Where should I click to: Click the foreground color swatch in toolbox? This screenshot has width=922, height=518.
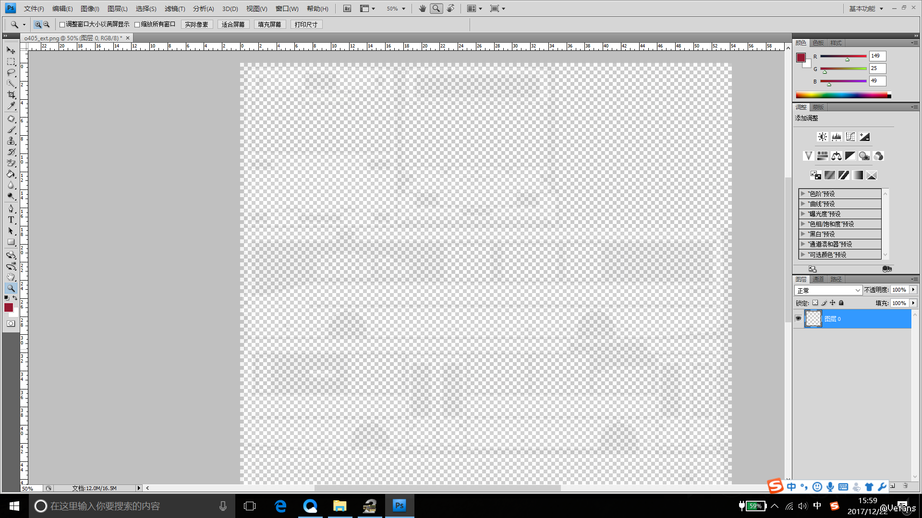(x=8, y=307)
